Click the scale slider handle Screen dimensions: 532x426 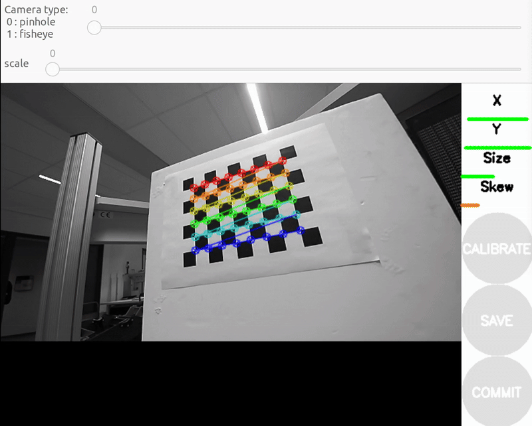point(53,69)
